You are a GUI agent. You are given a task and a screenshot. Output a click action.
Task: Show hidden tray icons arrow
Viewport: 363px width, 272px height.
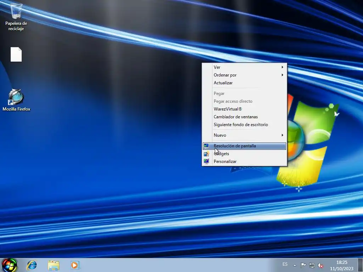295,265
